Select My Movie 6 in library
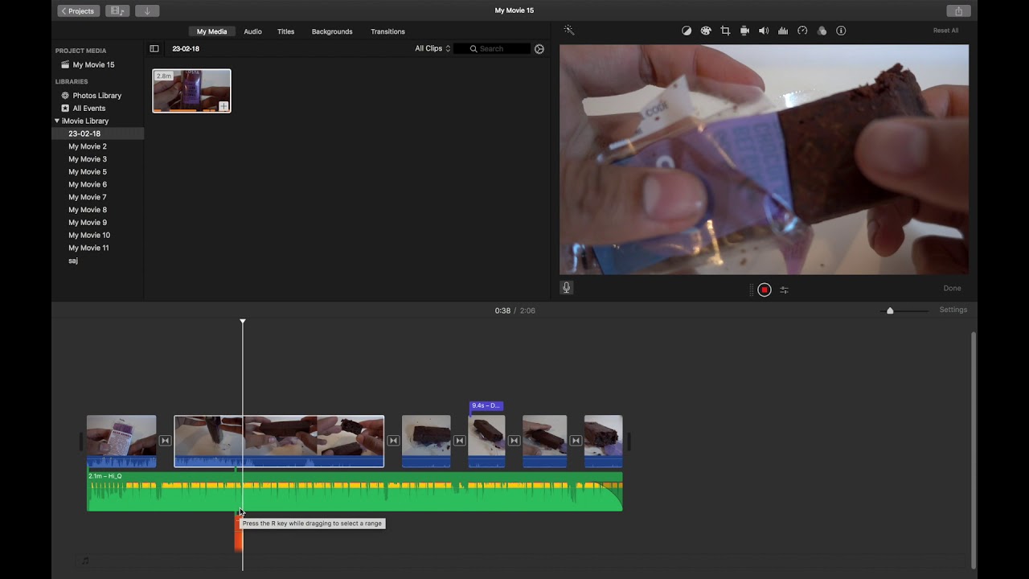 click(88, 185)
